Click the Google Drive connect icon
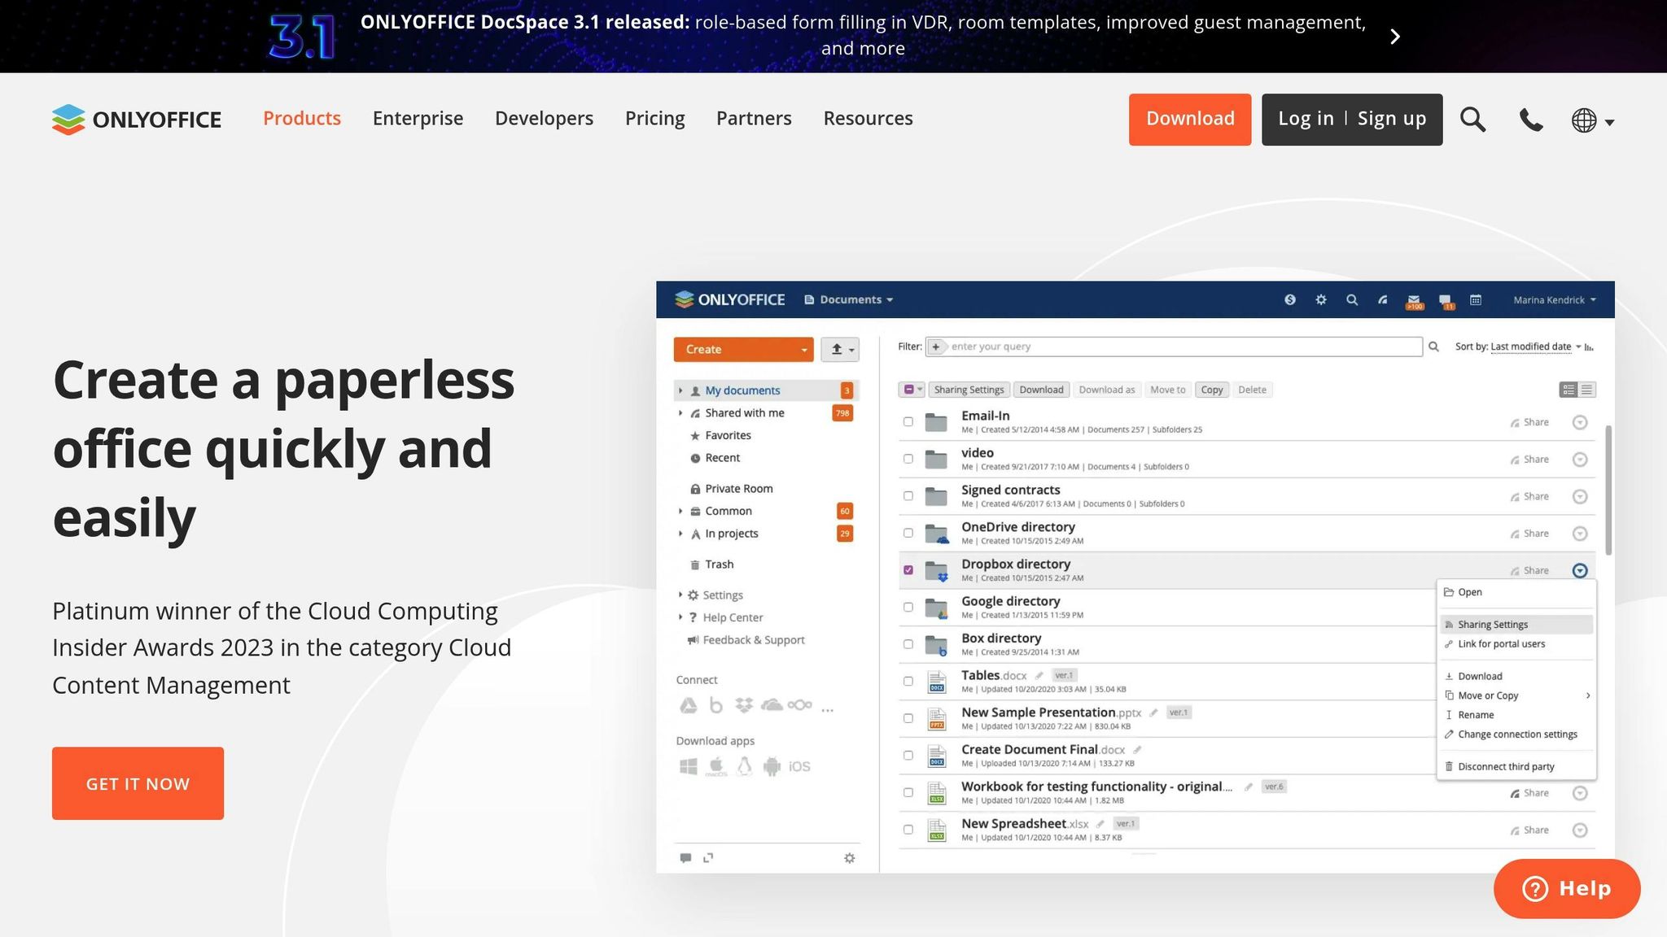This screenshot has height=937, width=1667. [x=689, y=706]
